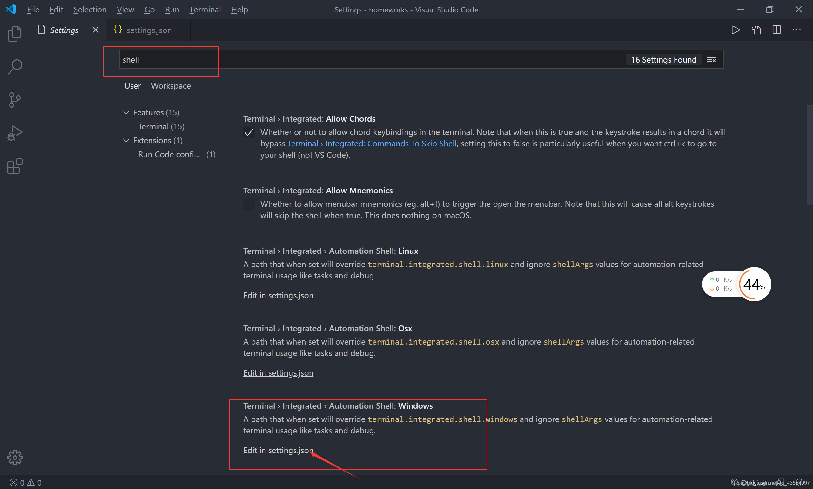Edit Automation Shell Osx in settings.json
Image resolution: width=813 pixels, height=489 pixels.
pyautogui.click(x=278, y=373)
